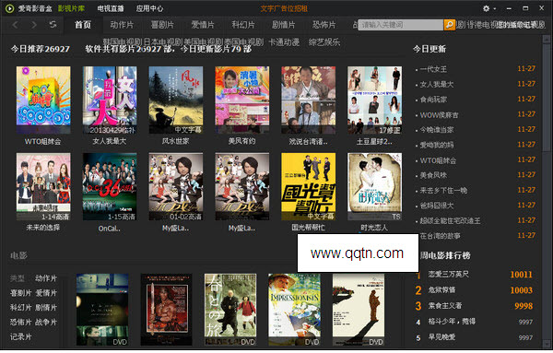Image resolution: width=553 pixels, height=353 pixels.
Task: Click 爱哟我的妈 in today's updates
Action: (x=437, y=145)
